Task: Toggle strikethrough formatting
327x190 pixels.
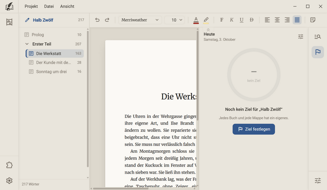Action: pyautogui.click(x=251, y=20)
